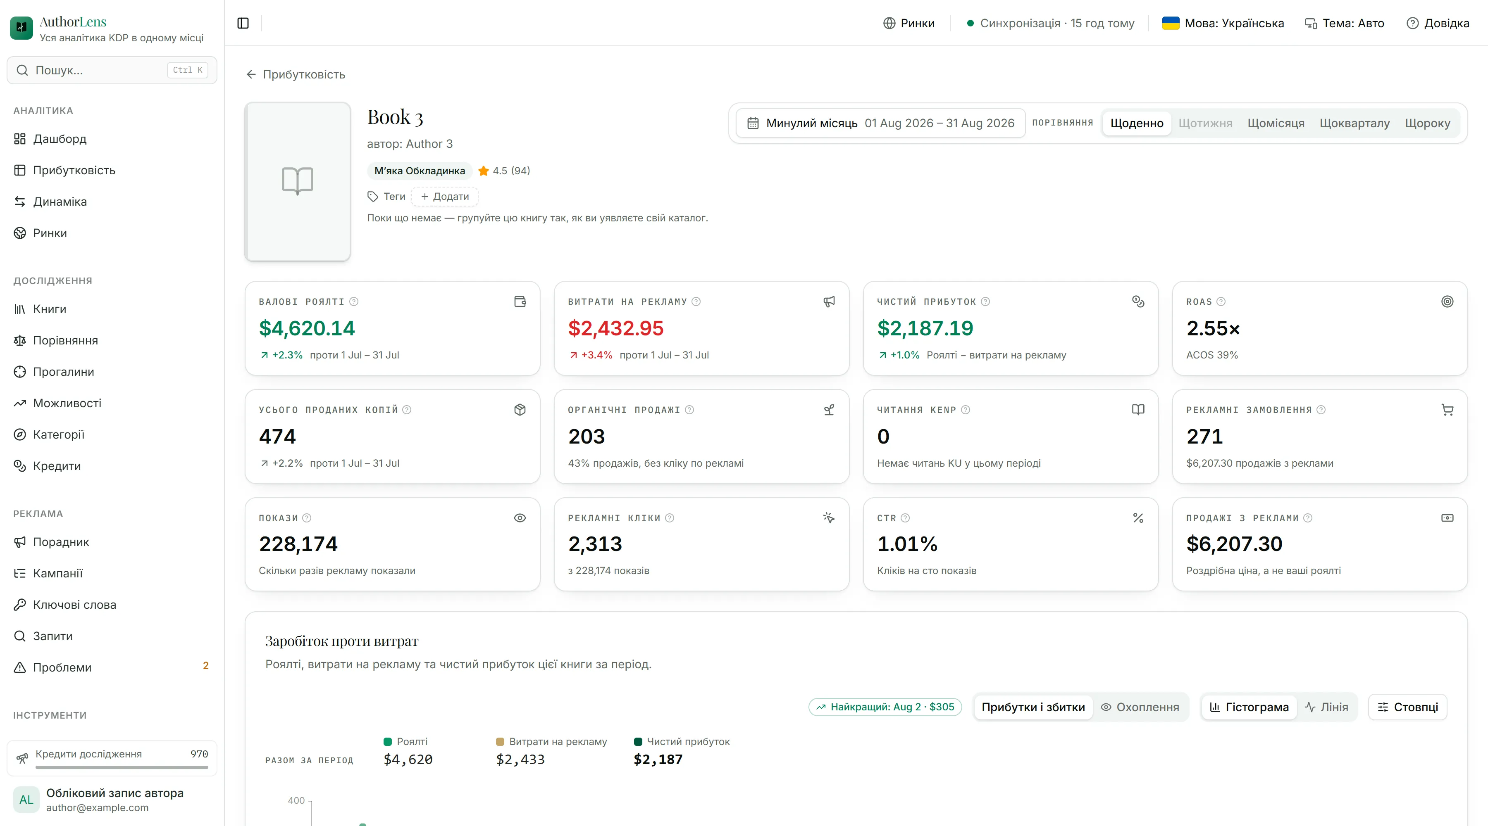The image size is (1488, 826).
Task: Click the sprout icon on Органічні продажі card
Action: coord(829,410)
